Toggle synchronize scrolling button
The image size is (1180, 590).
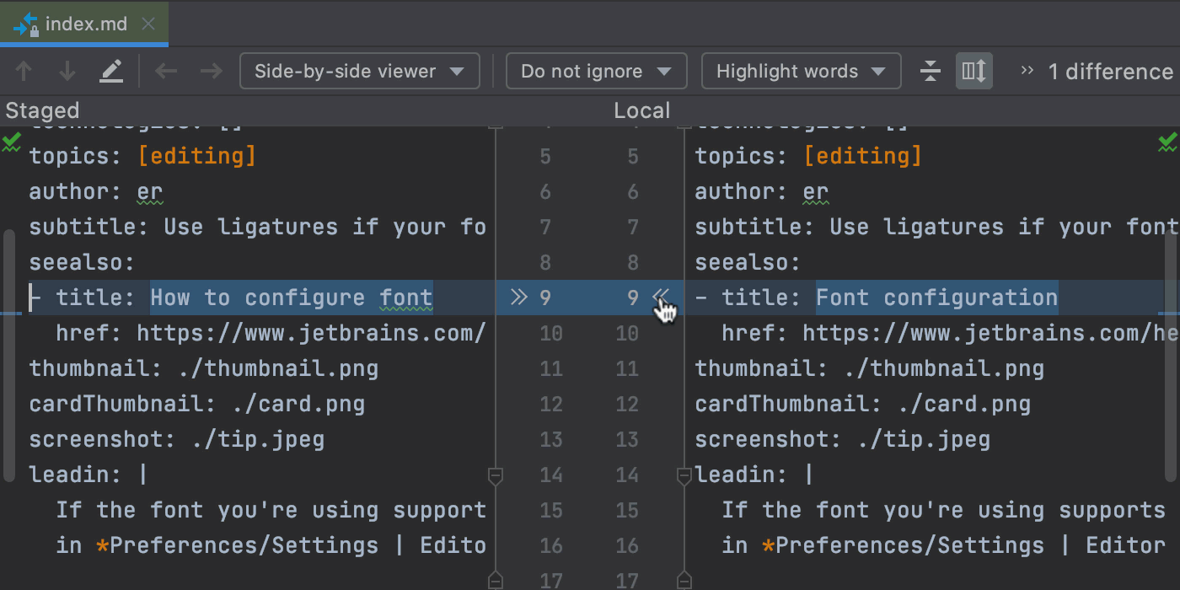[x=973, y=72]
